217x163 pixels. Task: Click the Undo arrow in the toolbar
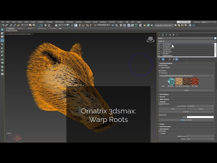(x=3, y=25)
